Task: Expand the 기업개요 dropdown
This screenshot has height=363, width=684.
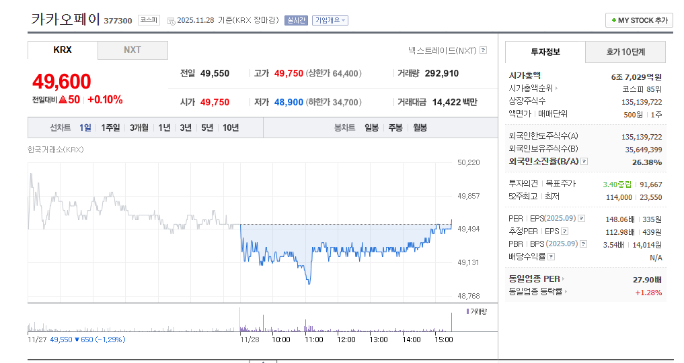Action: (x=330, y=20)
